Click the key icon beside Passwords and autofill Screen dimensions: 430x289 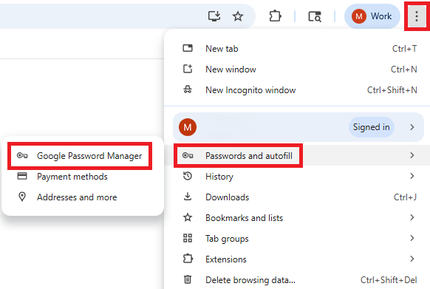click(188, 156)
